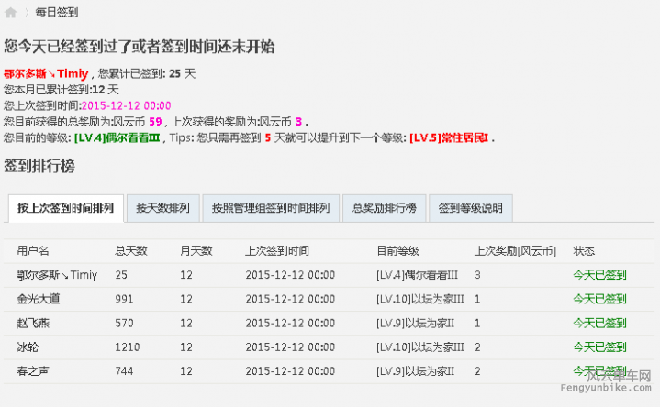660x407 pixels.
Task: Show the 总奖励排行榜 tab
Action: [384, 208]
